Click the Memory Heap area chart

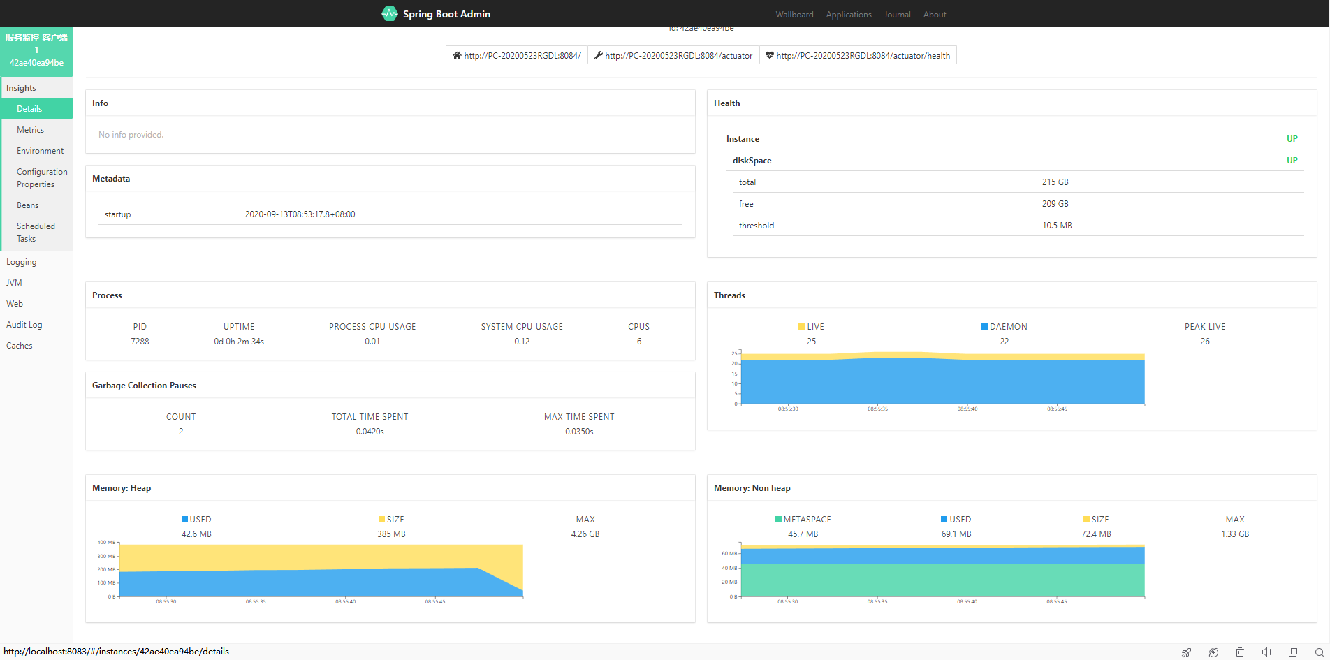321,571
